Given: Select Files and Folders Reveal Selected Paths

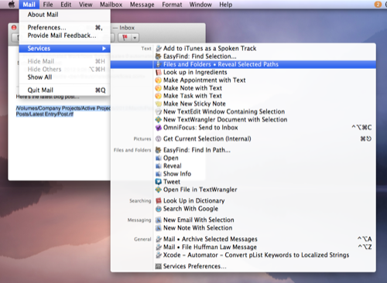Looking at the screenshot, I should pyautogui.click(x=243, y=64).
